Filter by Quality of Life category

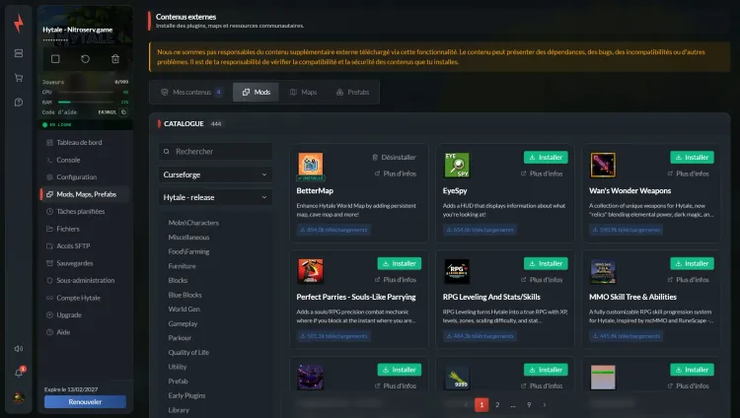coord(188,352)
